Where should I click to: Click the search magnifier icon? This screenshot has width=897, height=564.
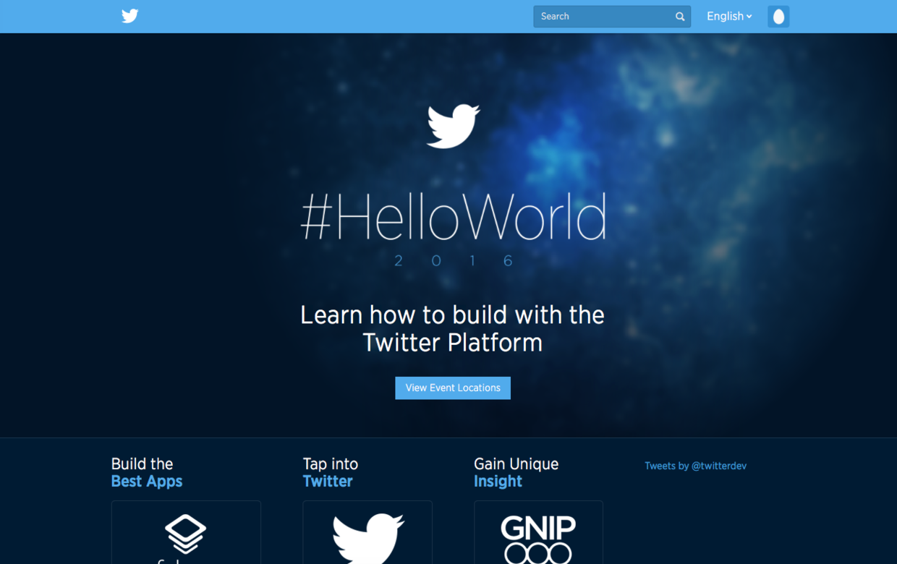tap(680, 17)
